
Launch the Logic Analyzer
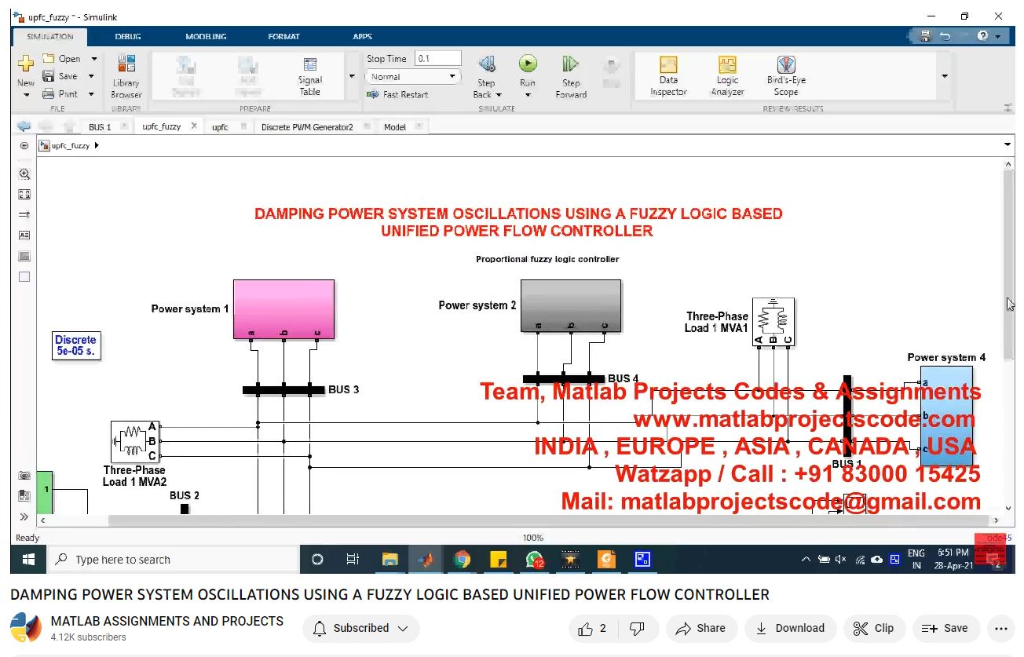(x=727, y=76)
